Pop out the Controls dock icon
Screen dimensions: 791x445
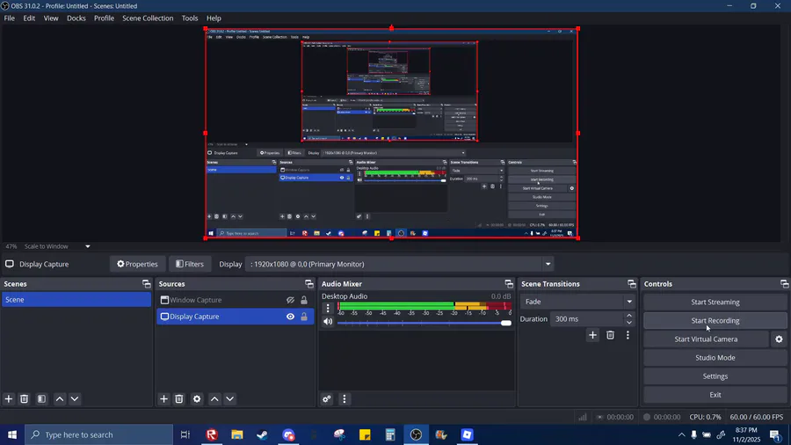[x=785, y=283]
